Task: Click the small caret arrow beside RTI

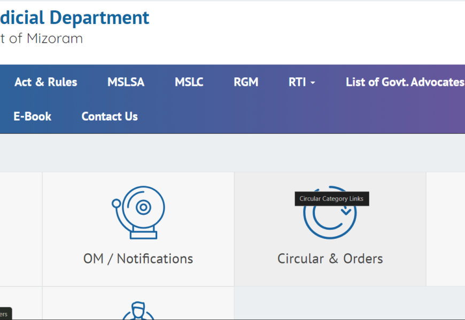Action: tap(313, 83)
